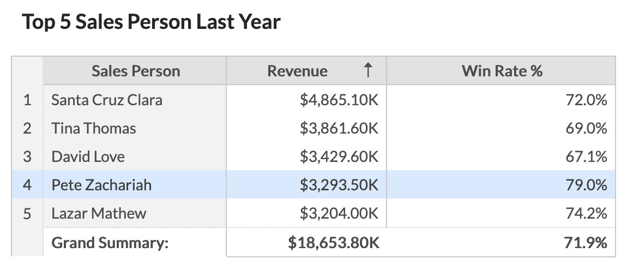Click the Top 5 Sales Person title
The width and height of the screenshot is (627, 271).
(151, 22)
